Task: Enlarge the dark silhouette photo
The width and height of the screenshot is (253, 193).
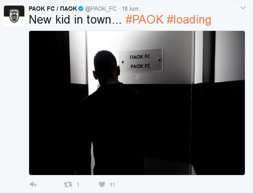Action: click(137, 103)
